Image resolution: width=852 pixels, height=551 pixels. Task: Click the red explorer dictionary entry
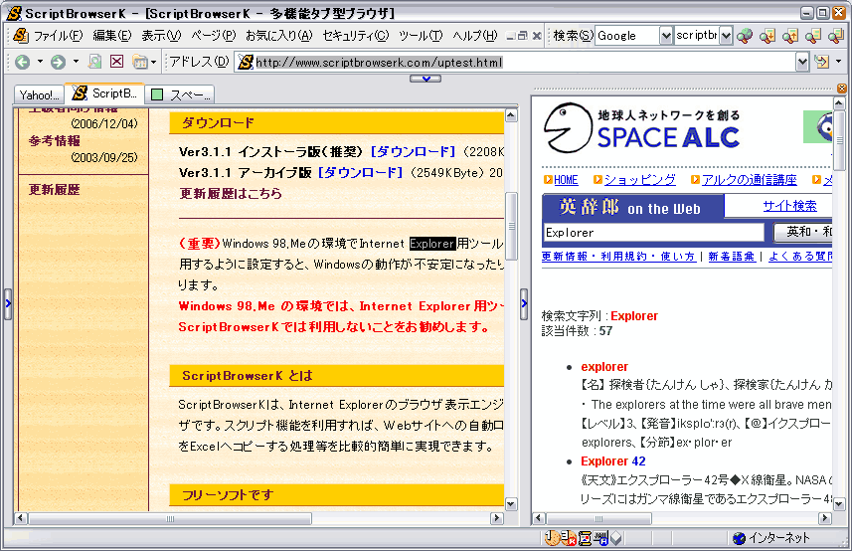click(x=604, y=367)
